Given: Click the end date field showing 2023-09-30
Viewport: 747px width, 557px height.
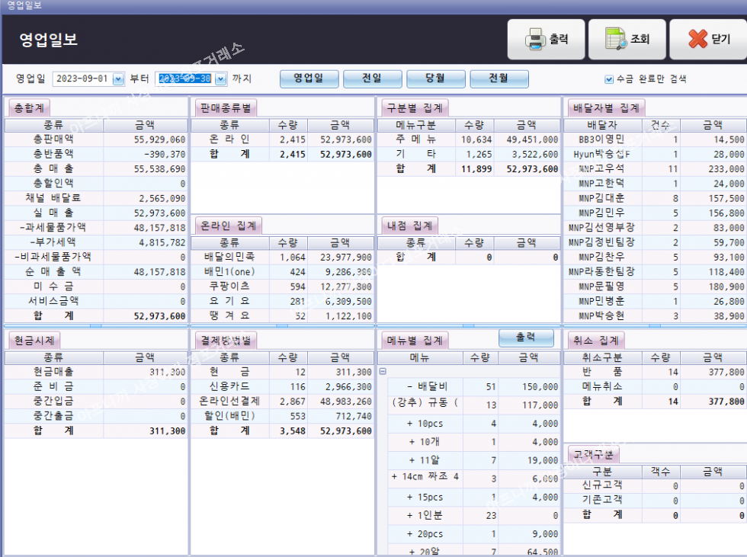Looking at the screenshot, I should 184,78.
